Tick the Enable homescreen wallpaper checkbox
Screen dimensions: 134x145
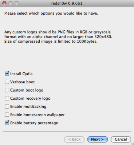click(7, 115)
